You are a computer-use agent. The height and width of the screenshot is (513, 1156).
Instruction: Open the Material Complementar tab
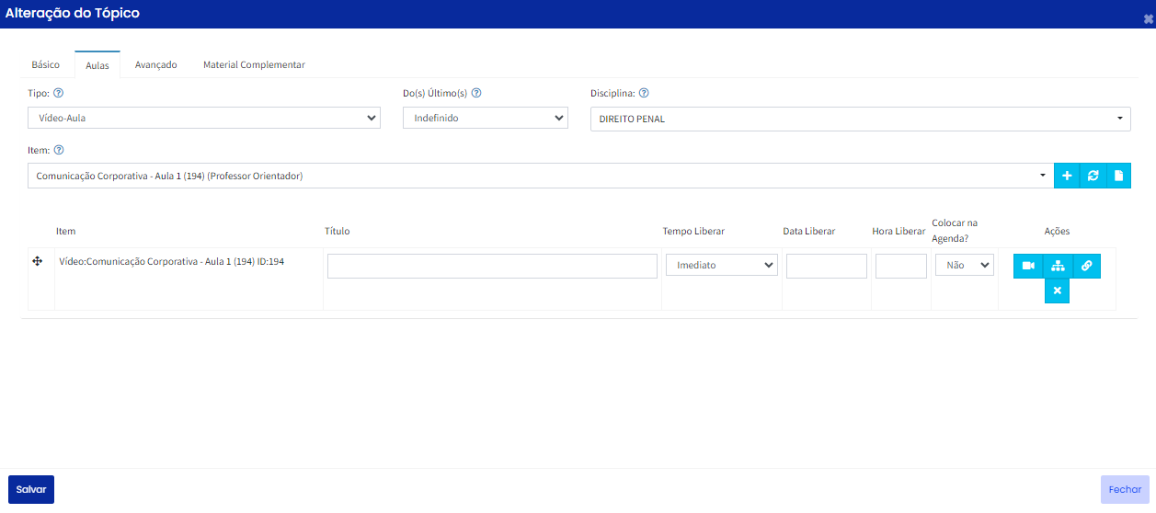[254, 65]
